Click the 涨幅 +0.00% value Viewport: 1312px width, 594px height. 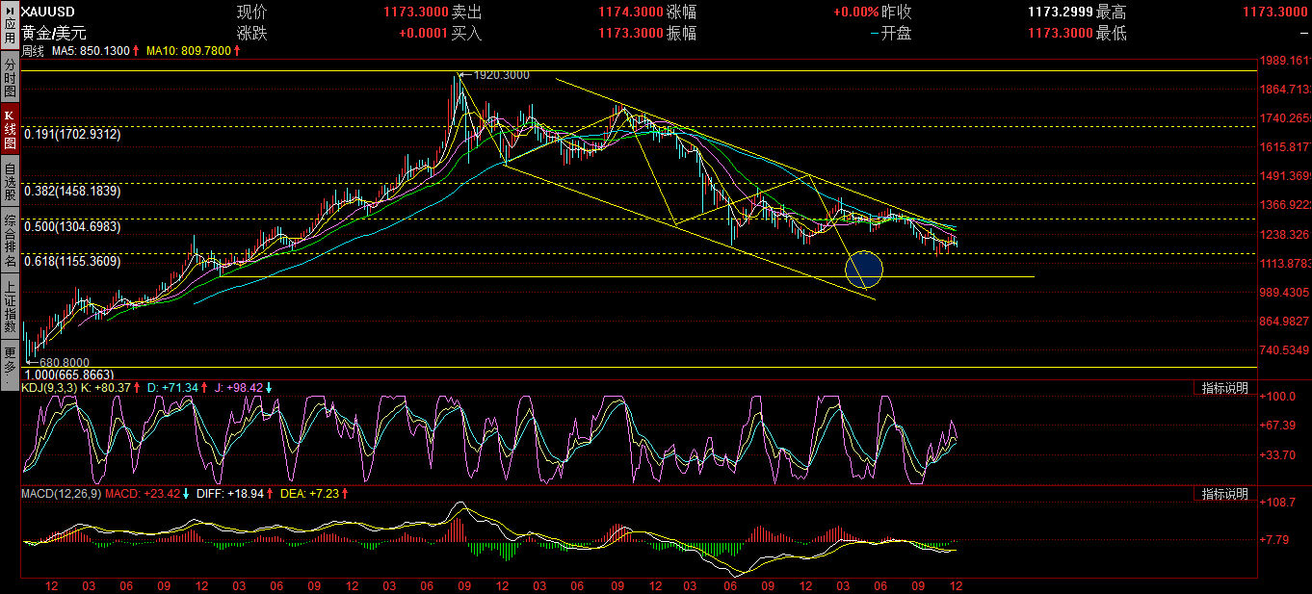(856, 13)
